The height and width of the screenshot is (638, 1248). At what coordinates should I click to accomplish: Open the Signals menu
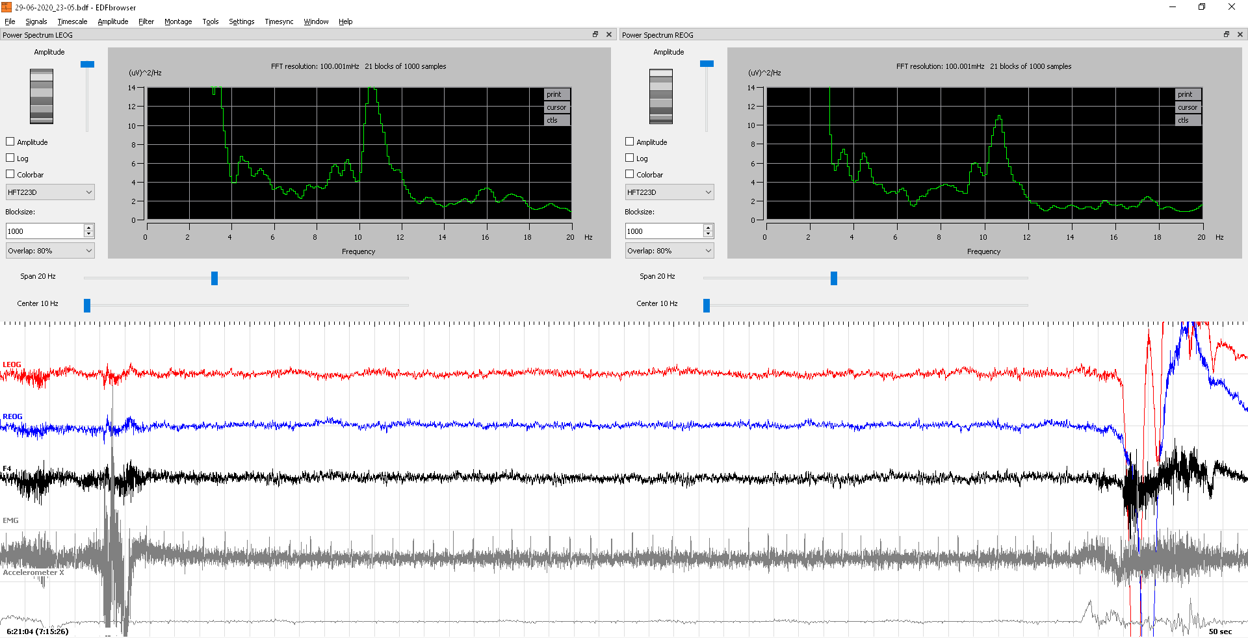(36, 21)
